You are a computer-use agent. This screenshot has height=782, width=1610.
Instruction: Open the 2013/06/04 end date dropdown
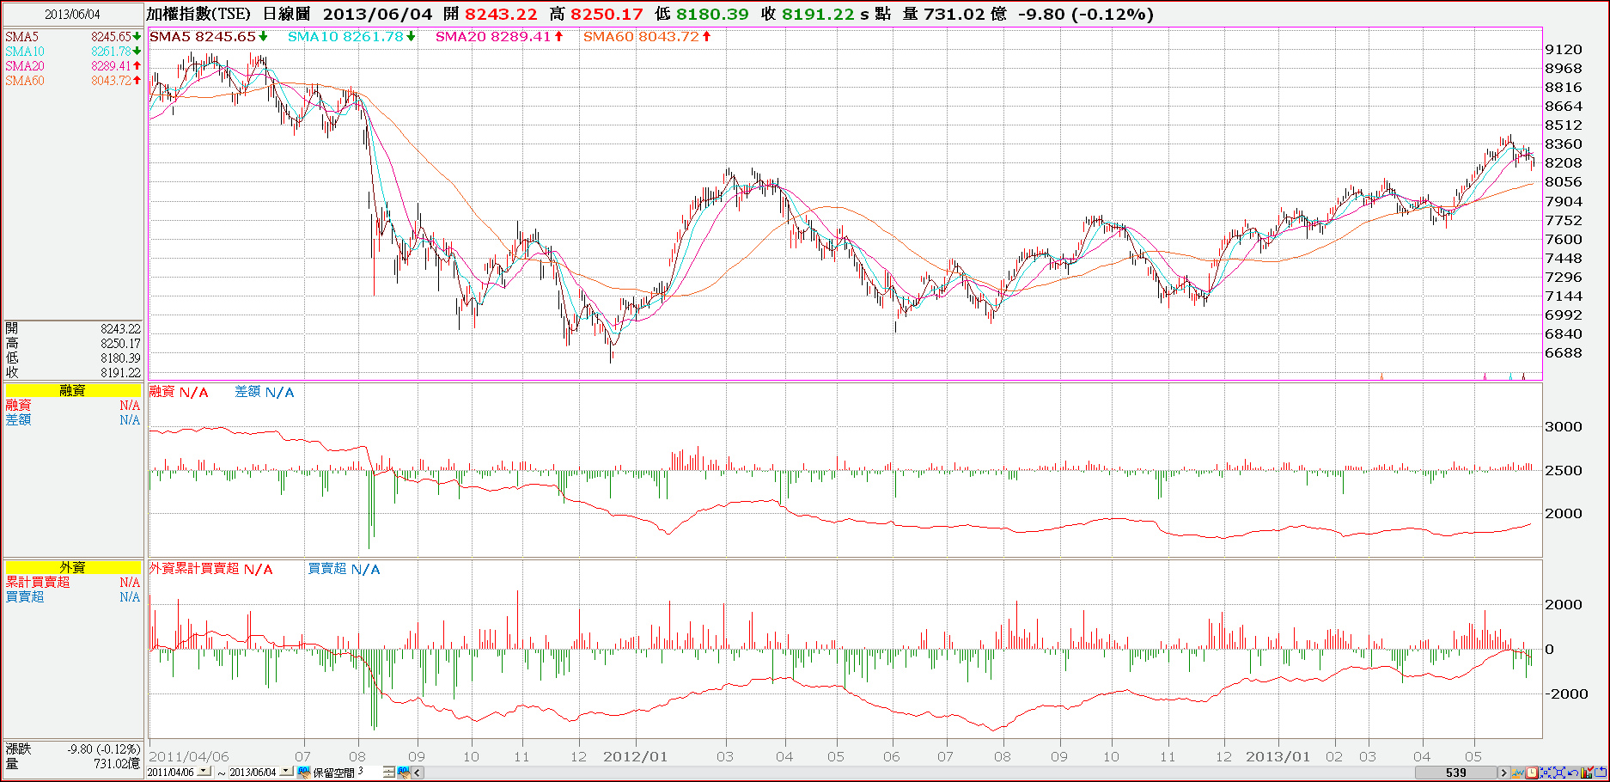tap(286, 772)
